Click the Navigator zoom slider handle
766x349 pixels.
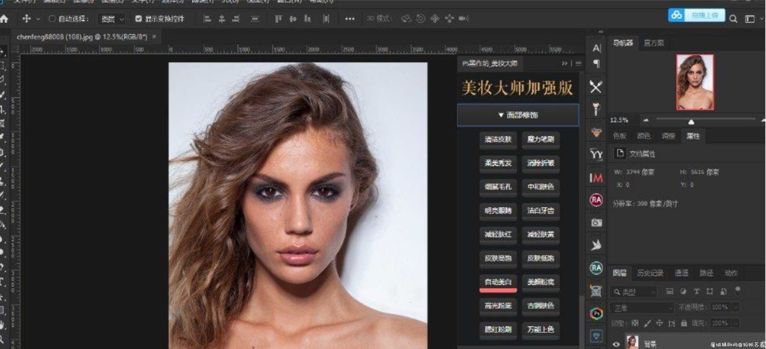691,122
